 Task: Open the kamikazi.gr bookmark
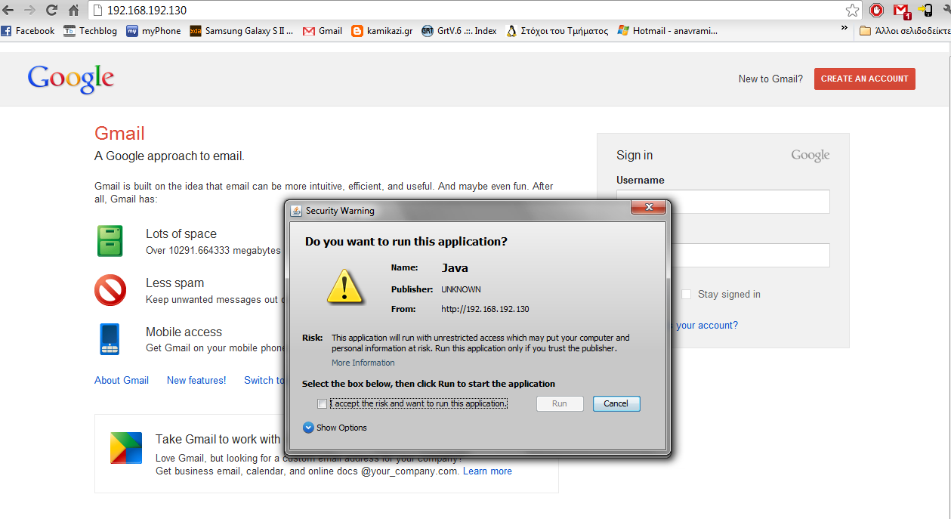[x=381, y=31]
